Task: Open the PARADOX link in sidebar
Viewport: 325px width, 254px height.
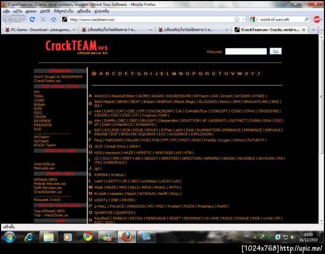Action: [x=43, y=125]
